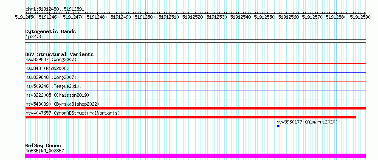Click nsv5960177 (Almarri2020) label

307,122
